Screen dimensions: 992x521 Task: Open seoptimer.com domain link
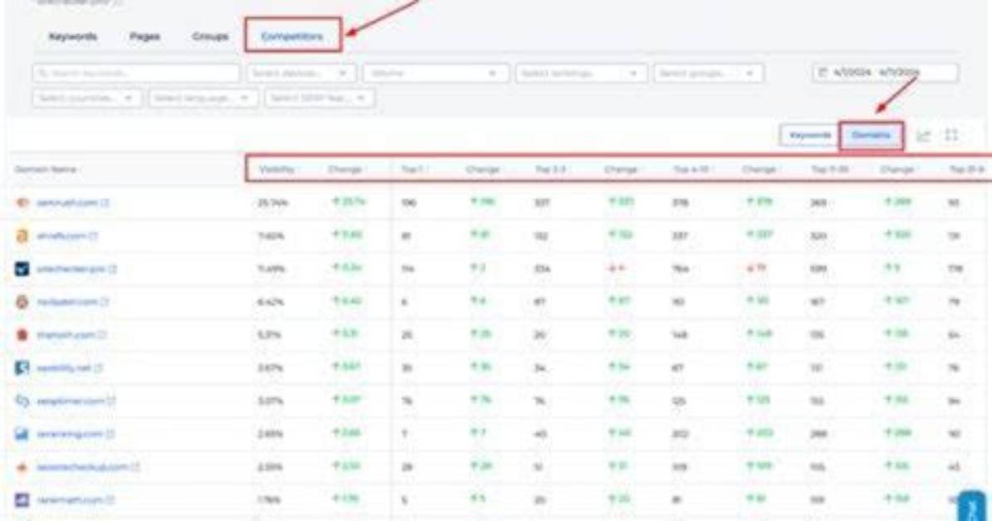[71, 401]
